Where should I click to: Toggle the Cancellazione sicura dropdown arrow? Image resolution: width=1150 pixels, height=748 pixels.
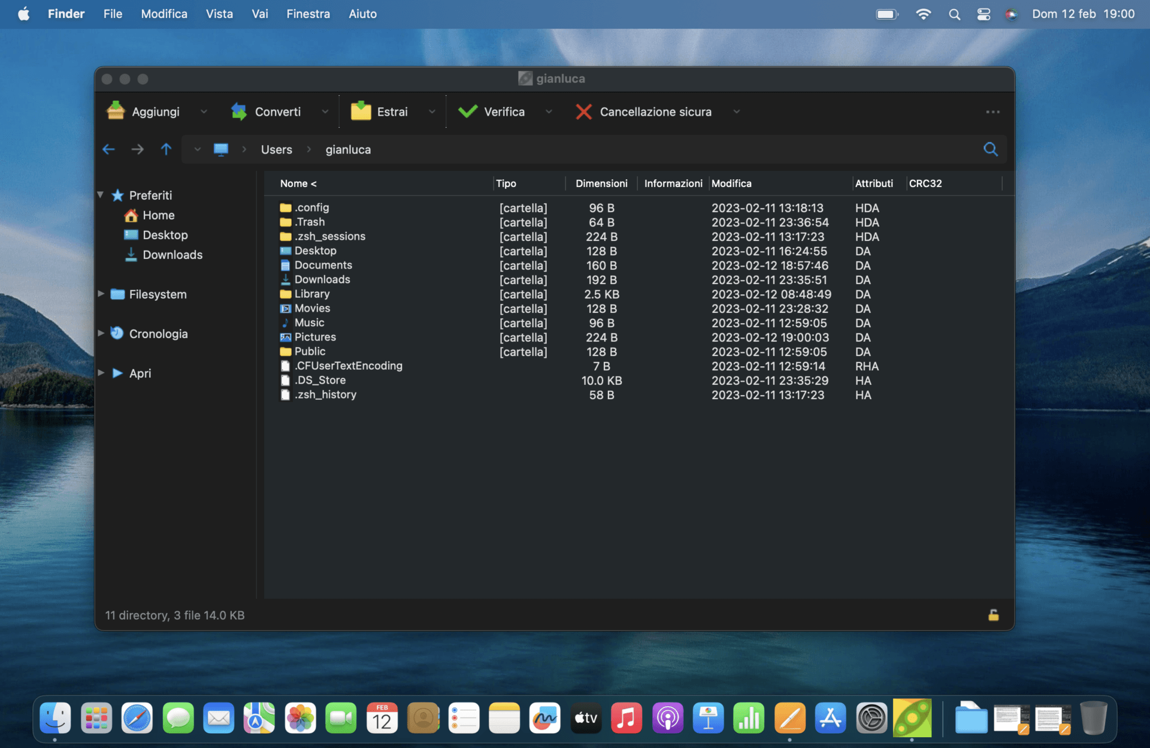tap(736, 111)
